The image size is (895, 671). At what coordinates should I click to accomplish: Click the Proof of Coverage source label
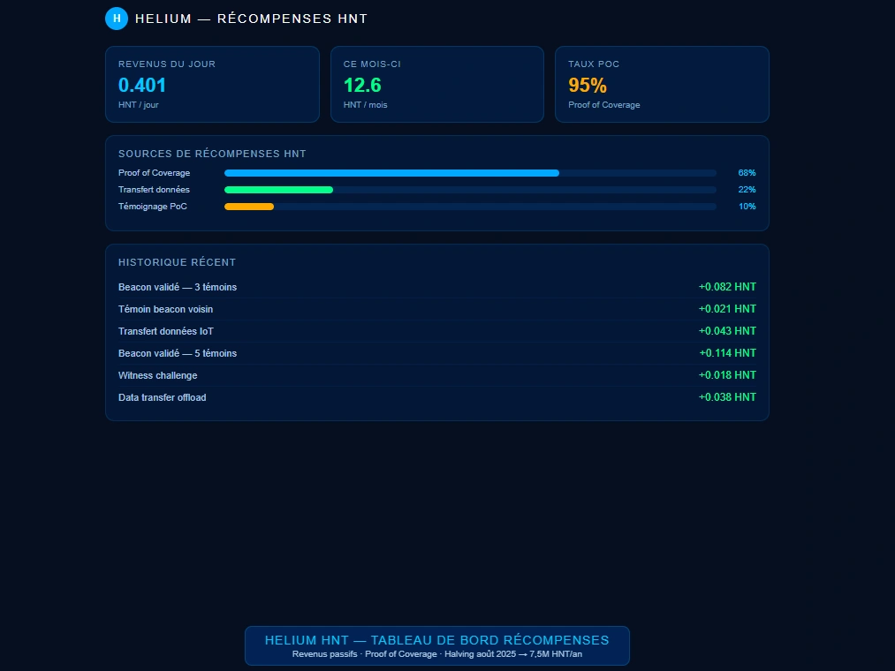coord(154,173)
